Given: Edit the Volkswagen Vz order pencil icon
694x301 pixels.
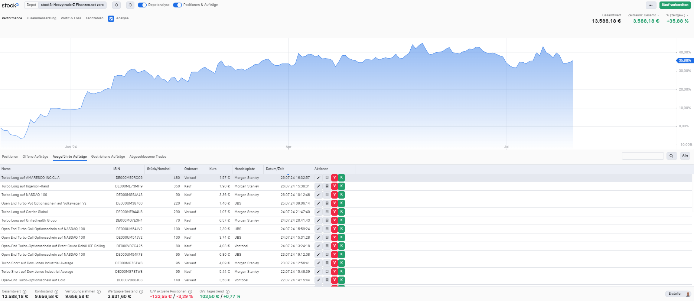Looking at the screenshot, I should [x=319, y=203].
